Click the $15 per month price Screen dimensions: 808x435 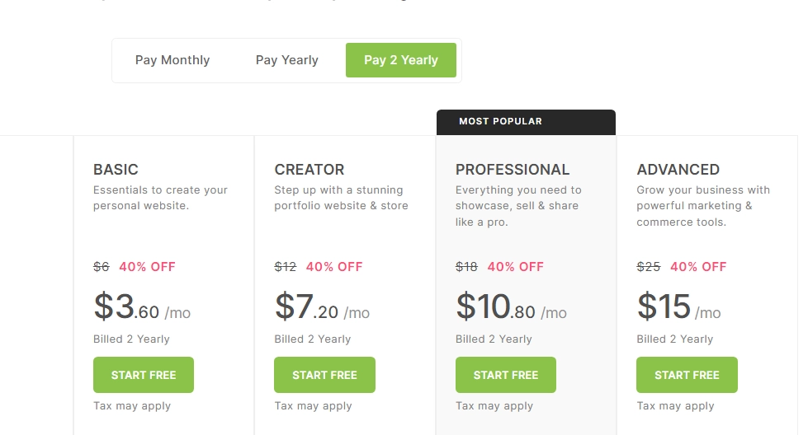coord(678,306)
